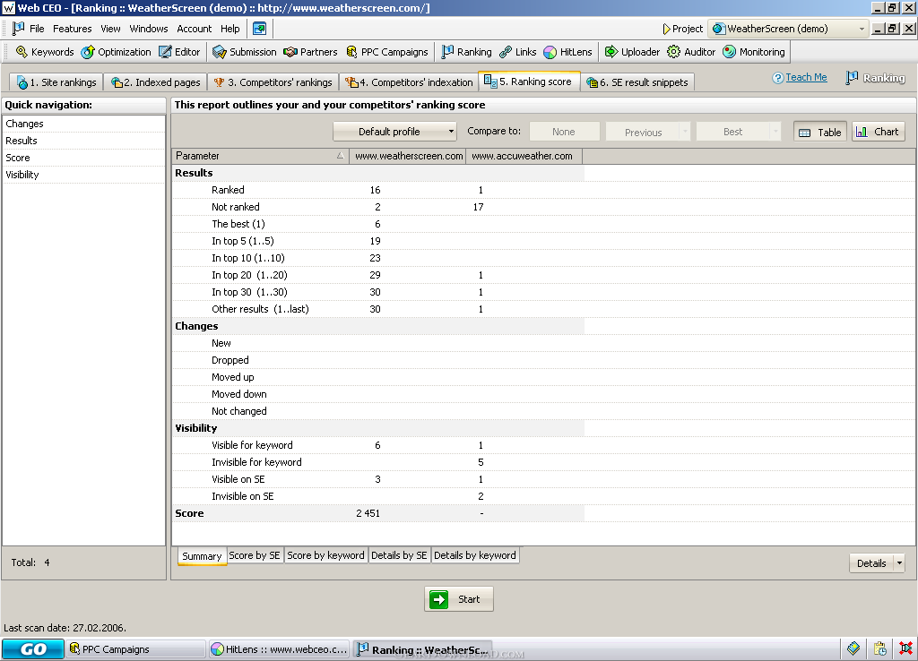The image size is (918, 661).
Task: Click the window-switch icon after Help menu
Action: (259, 28)
